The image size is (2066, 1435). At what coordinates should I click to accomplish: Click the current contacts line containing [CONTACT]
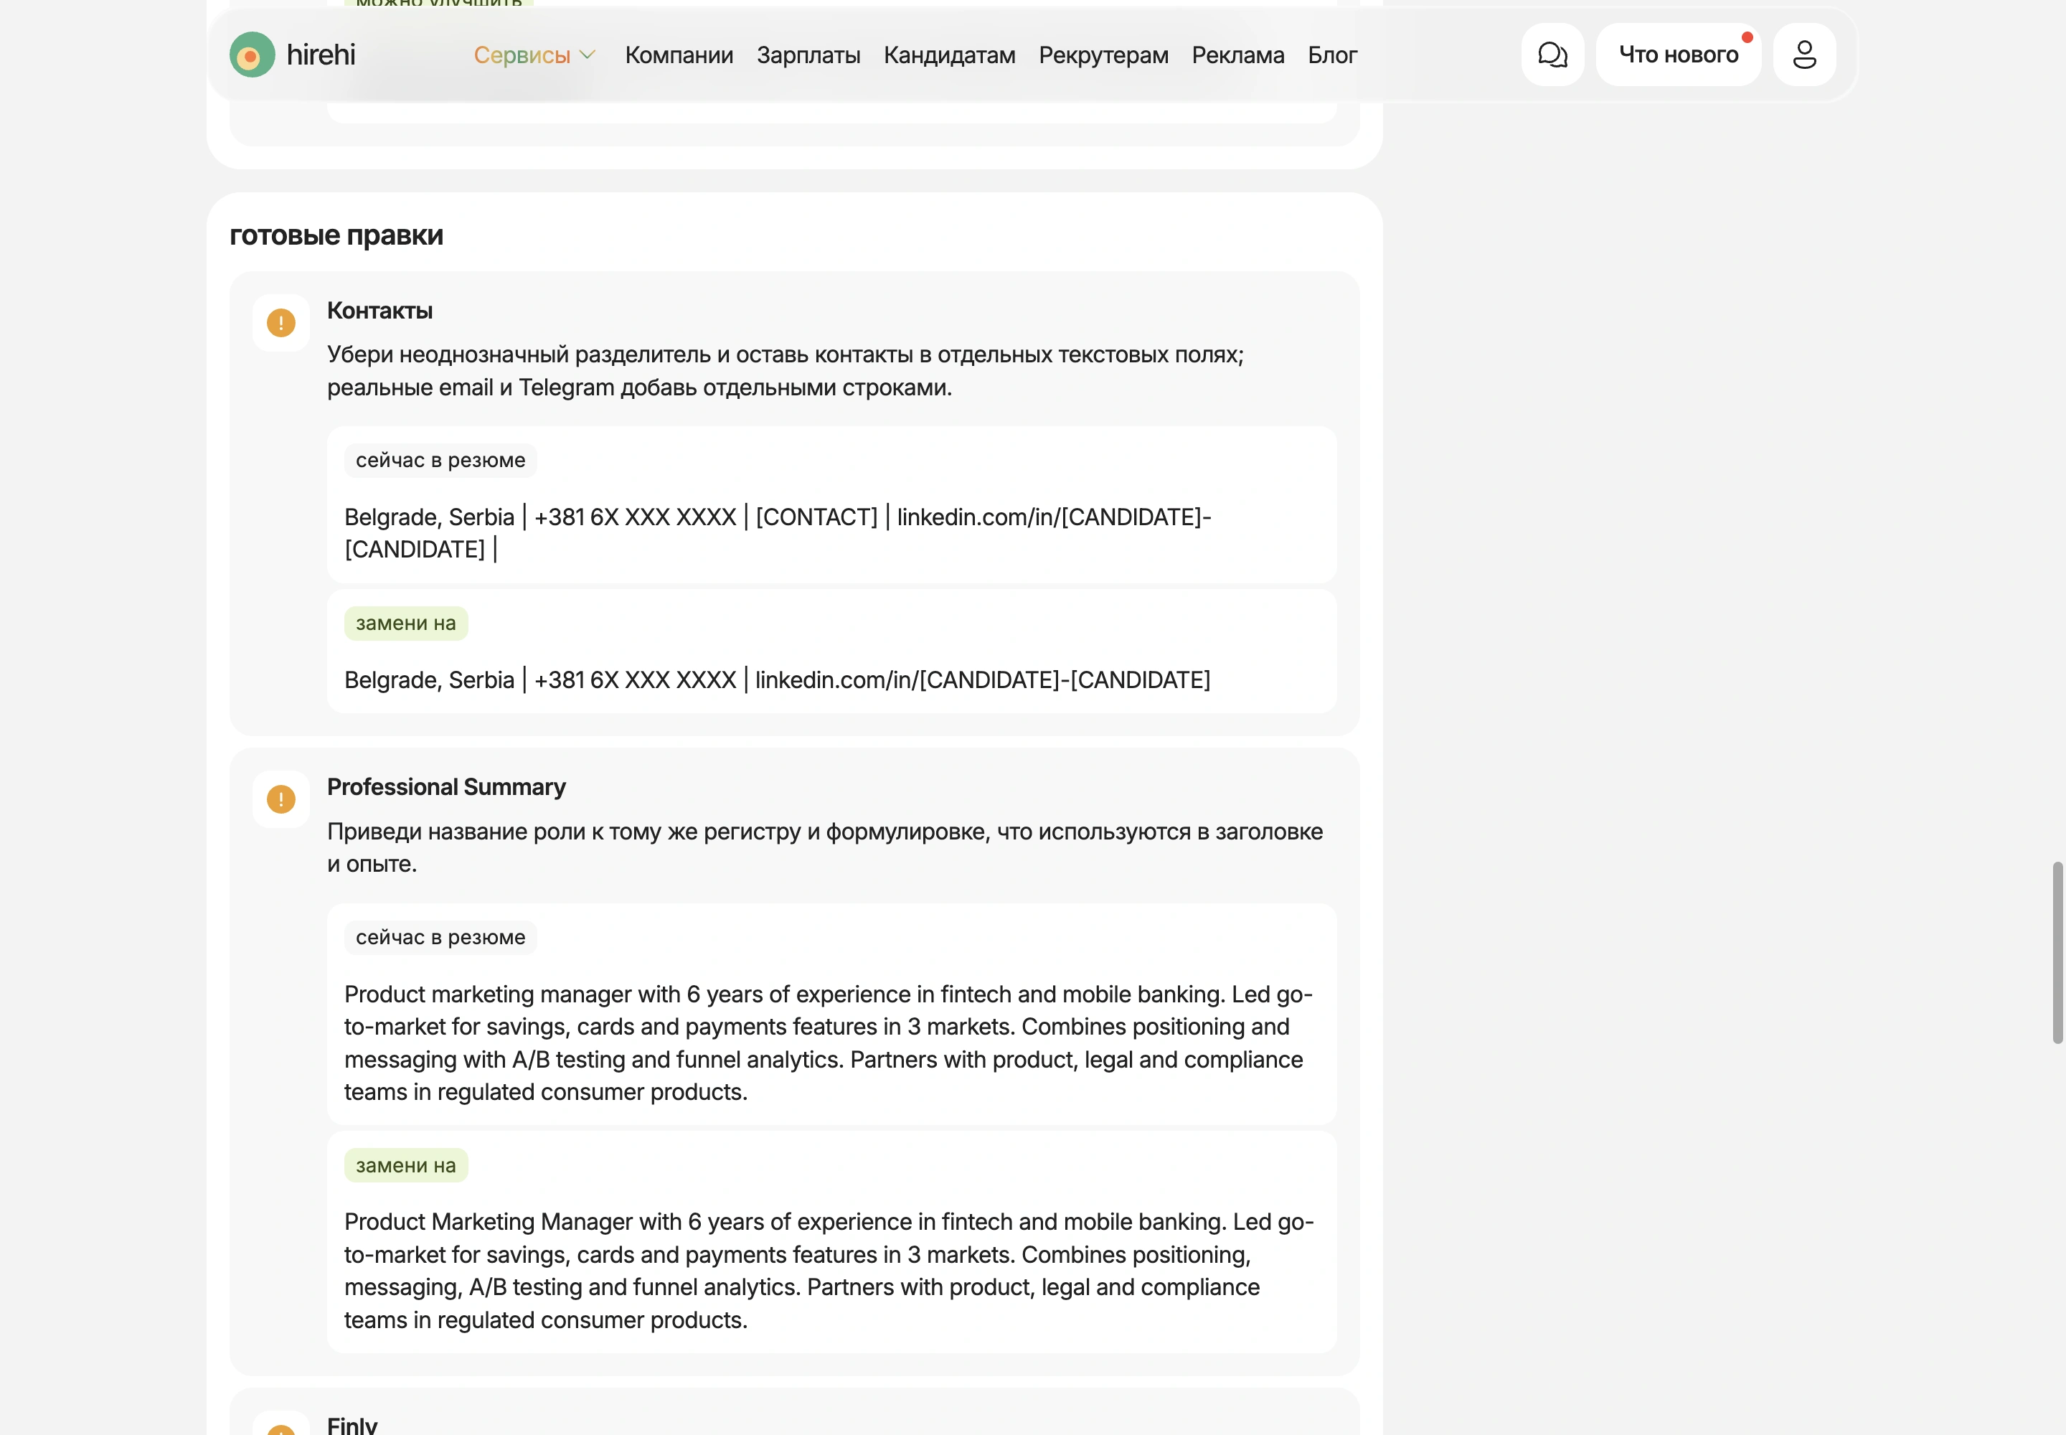pyautogui.click(x=778, y=533)
